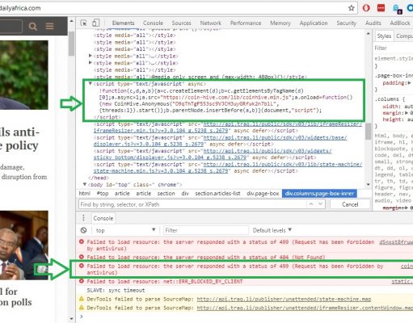Click the Find by string, selector, or XPath field
The height and width of the screenshot is (323, 413).
click(x=193, y=204)
